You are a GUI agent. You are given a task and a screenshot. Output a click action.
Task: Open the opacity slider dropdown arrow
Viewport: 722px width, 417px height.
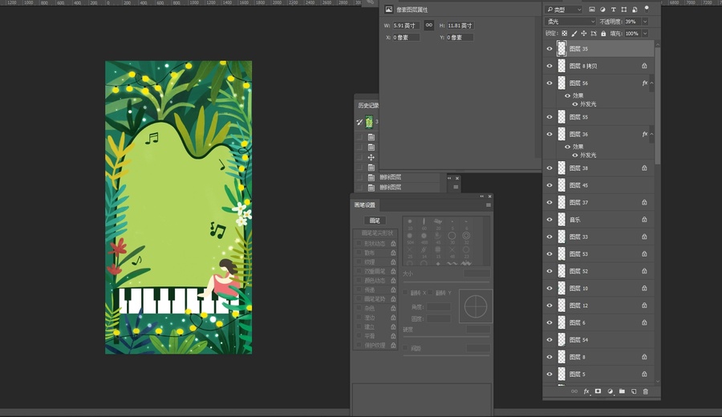point(645,22)
